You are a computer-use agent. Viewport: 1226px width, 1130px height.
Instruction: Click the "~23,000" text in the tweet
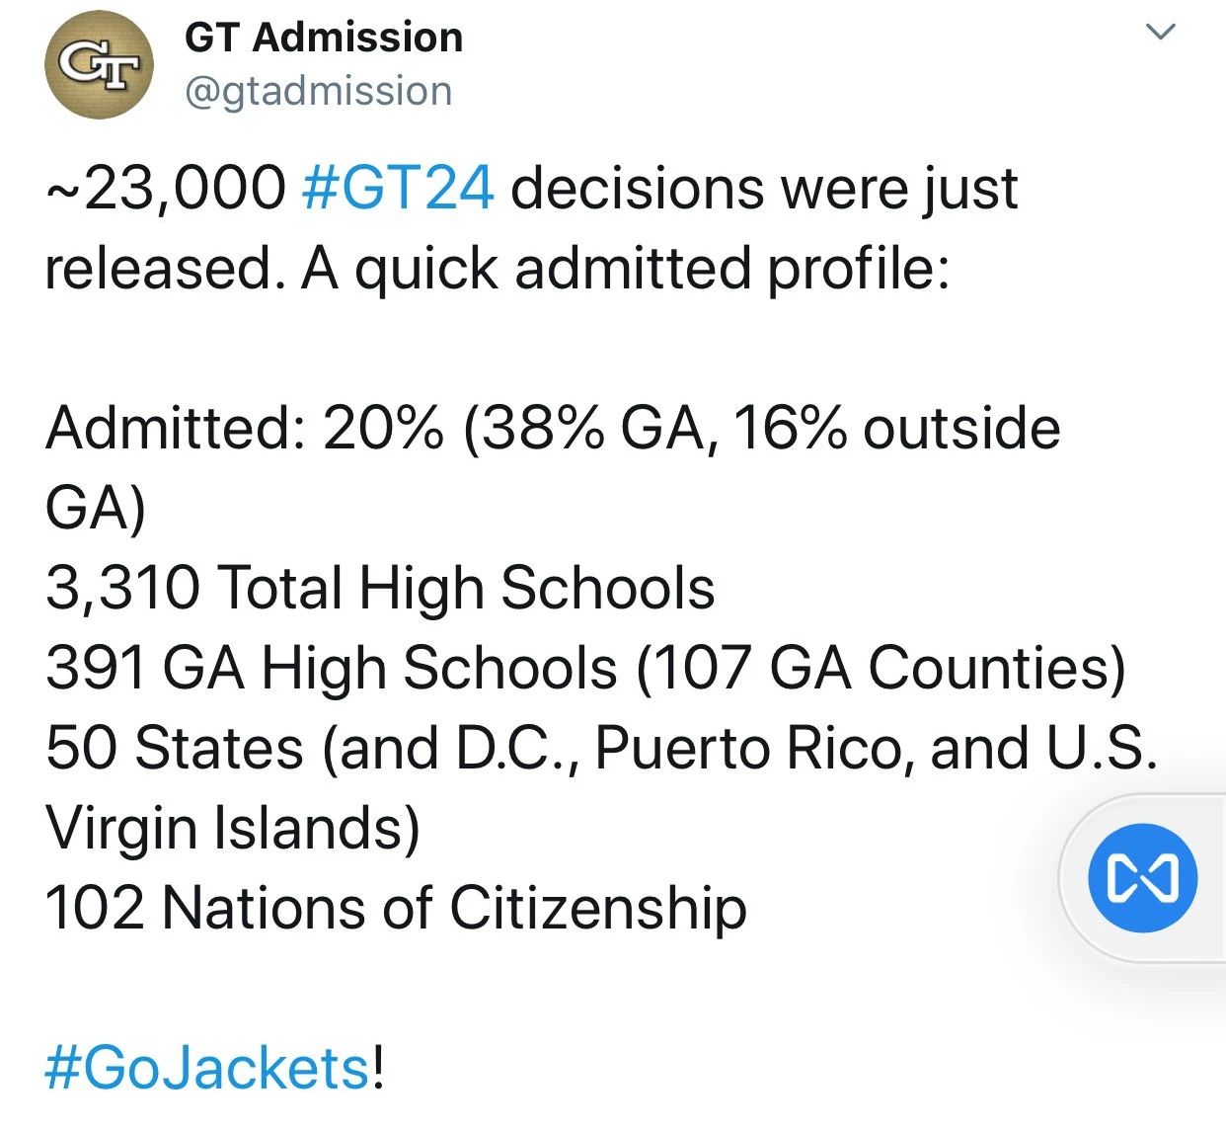166,189
